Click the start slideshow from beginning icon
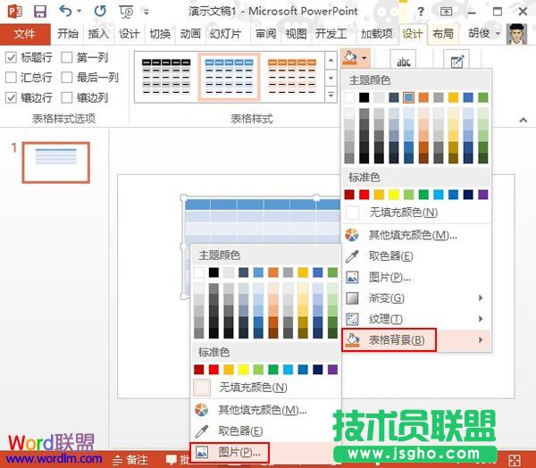536x468 pixels. click(126, 12)
